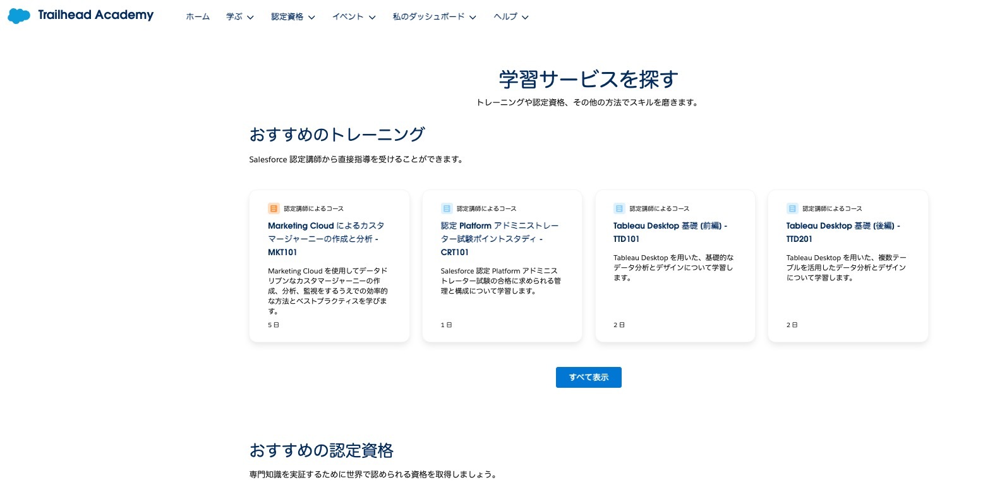Expand the chevron next to 私のダッシュボード
Image resolution: width=1002 pixels, height=492 pixels.
coord(473,18)
